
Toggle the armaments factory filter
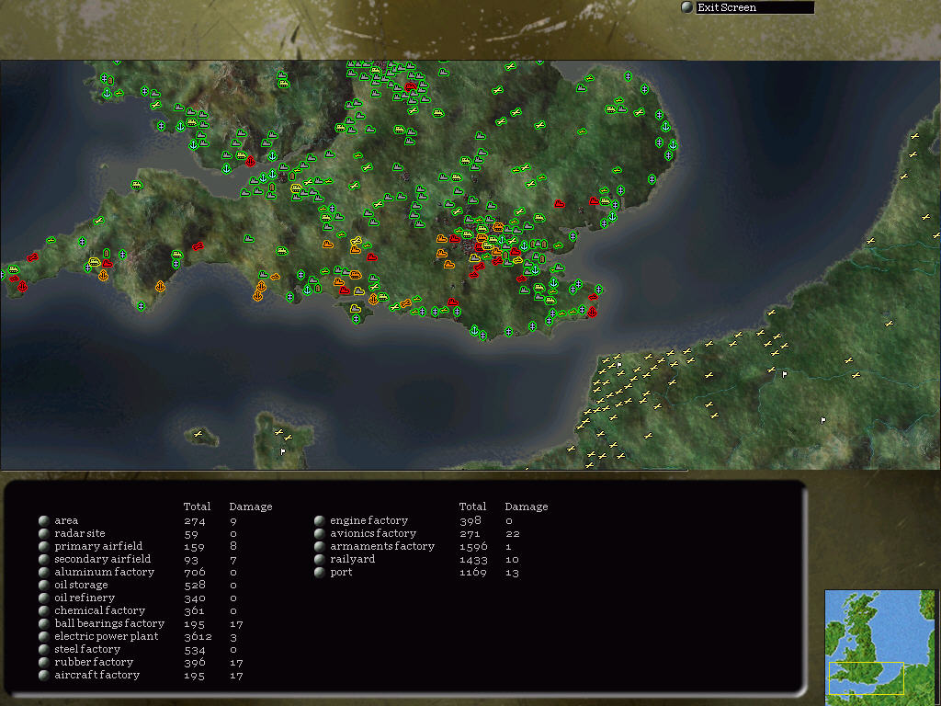(x=319, y=546)
